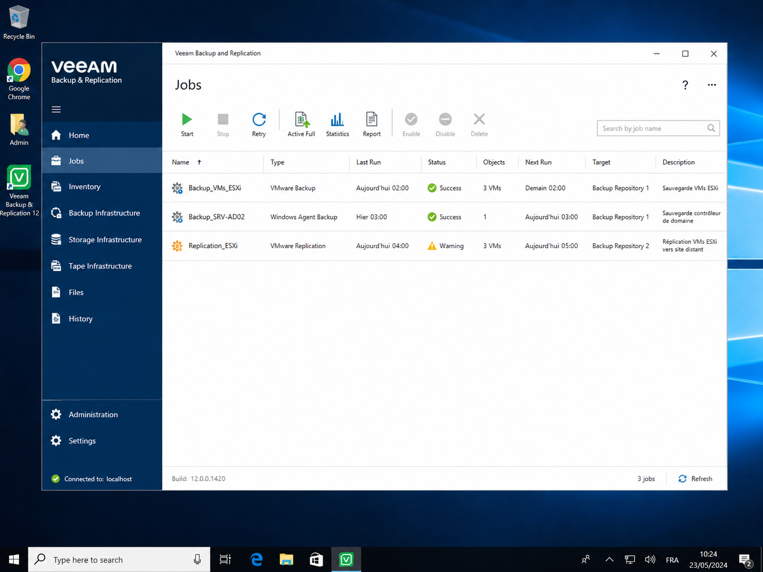Click the Windows Agent Backup type cell

pyautogui.click(x=304, y=217)
